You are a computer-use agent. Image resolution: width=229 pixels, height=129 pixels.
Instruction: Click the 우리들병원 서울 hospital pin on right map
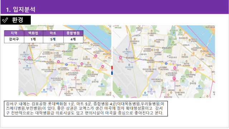121,57
